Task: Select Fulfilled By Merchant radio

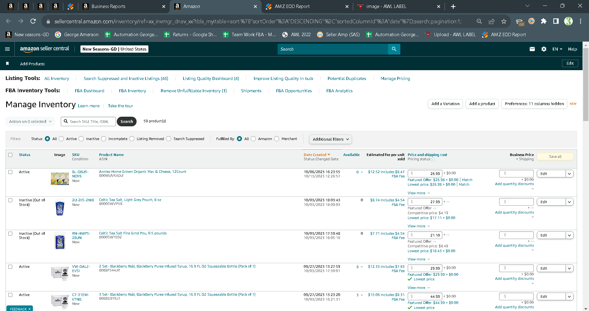Action: 277,139
